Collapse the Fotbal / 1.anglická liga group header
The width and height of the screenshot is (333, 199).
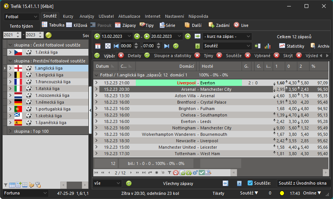[96, 75]
